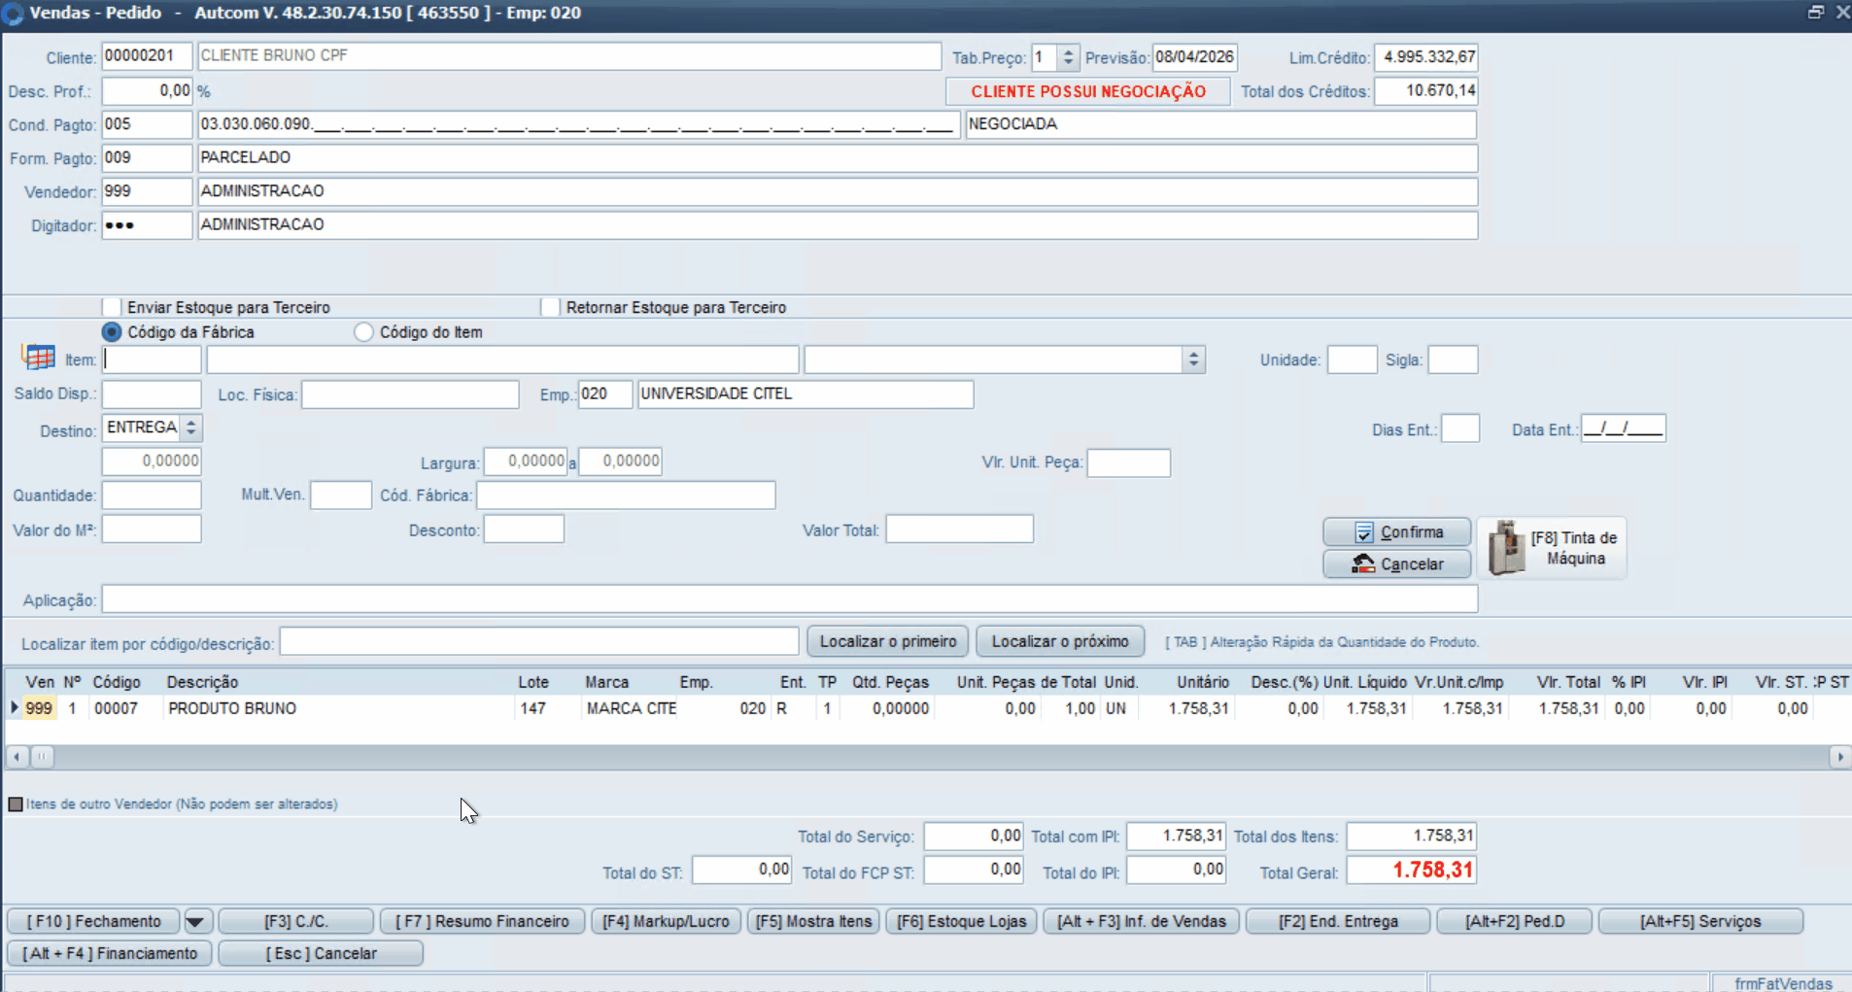This screenshot has height=992, width=1852.
Task: Select the row pointer arrow of first item
Action: tap(15, 708)
